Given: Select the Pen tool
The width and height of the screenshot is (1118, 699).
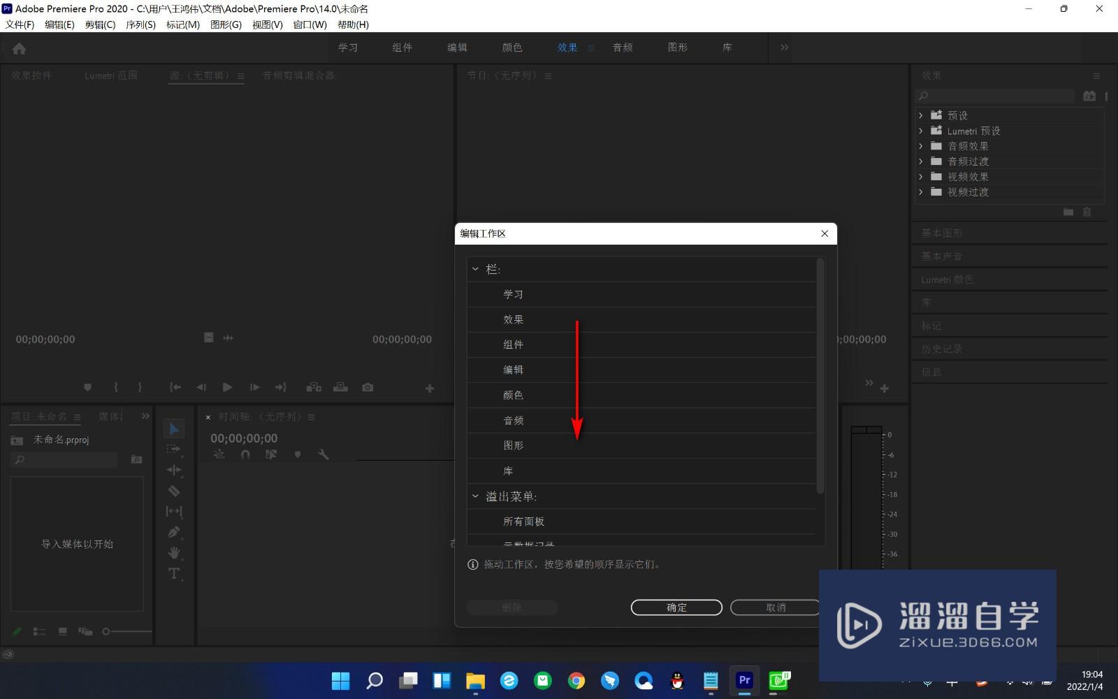Looking at the screenshot, I should click(174, 532).
